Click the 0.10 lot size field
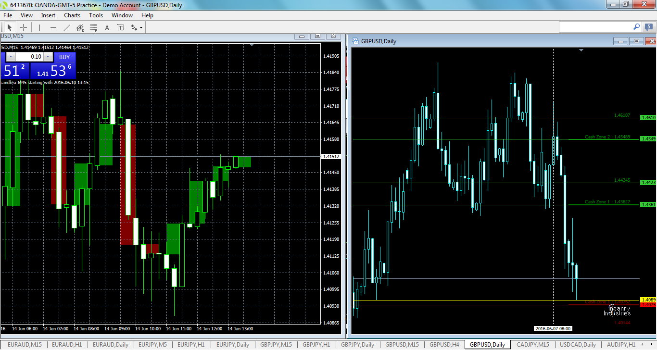The image size is (657, 350). coord(35,57)
